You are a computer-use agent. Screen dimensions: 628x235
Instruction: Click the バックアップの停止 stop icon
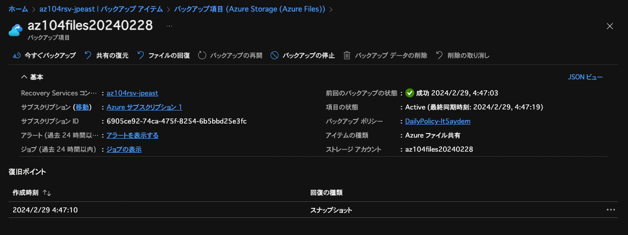pos(275,55)
